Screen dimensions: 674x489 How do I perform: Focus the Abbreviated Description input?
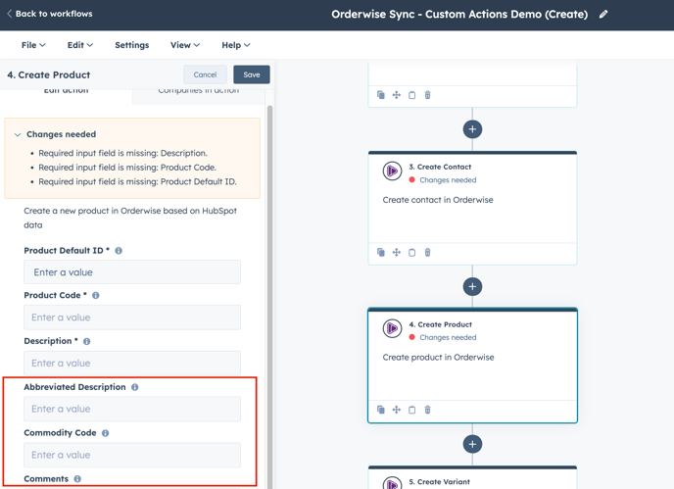(132, 409)
